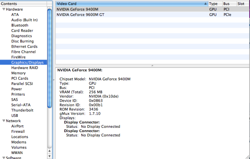This screenshot has height=159, width=250.
Task: Open SAS entry
Action: pos(14,100)
